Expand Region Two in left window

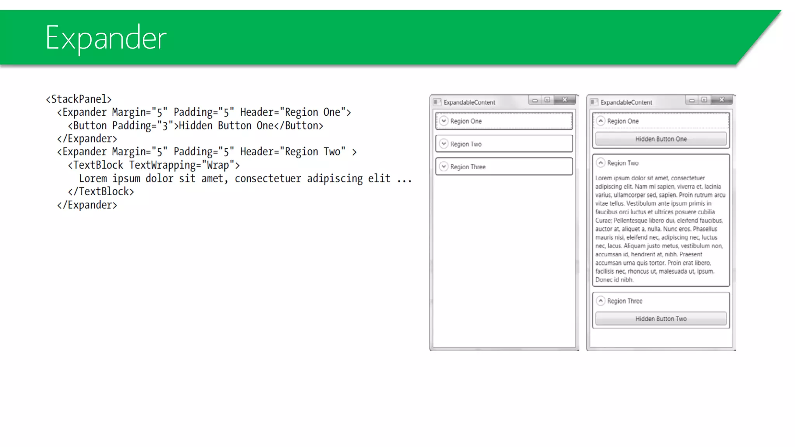[444, 144]
